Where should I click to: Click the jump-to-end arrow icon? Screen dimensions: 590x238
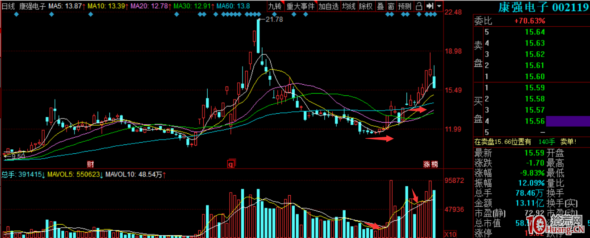[430, 6]
